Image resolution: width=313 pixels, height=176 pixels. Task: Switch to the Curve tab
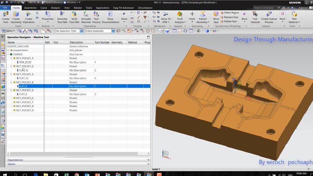pyautogui.click(x=43, y=8)
